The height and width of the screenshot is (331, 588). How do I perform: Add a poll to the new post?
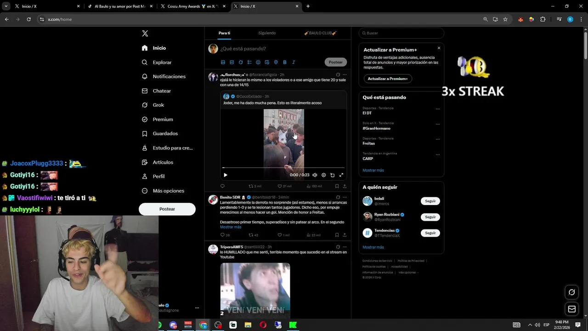249,62
